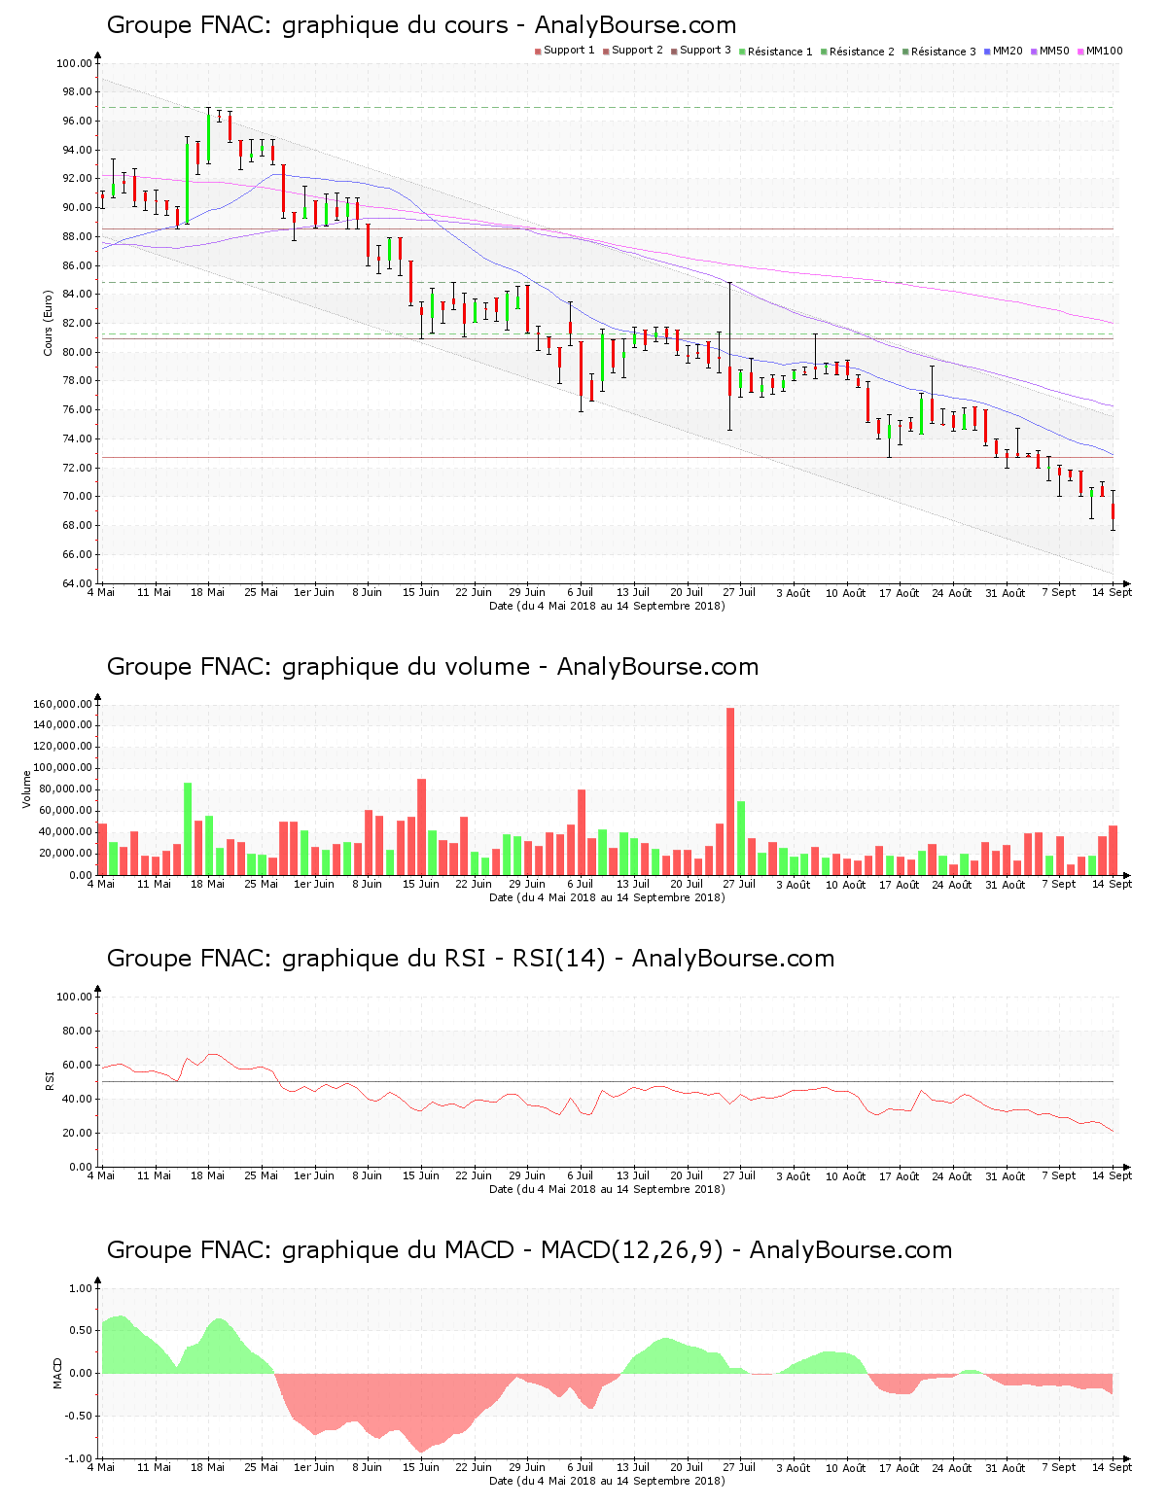Viewport: 1167px width, 1507px height.
Task: Click the 'graphique du RSI - RSI(14)' title
Action: (471, 959)
